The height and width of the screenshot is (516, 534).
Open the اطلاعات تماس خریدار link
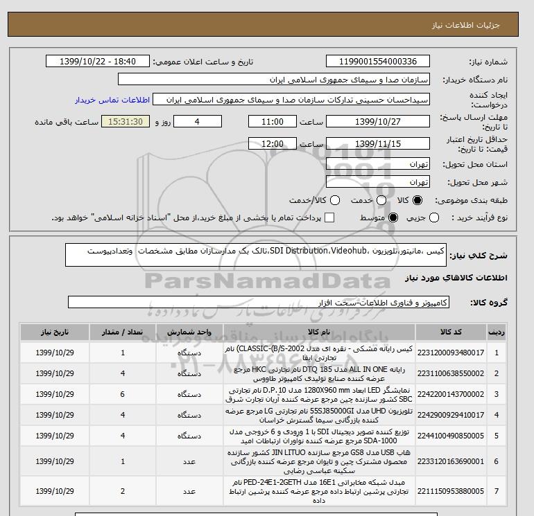coord(112,100)
